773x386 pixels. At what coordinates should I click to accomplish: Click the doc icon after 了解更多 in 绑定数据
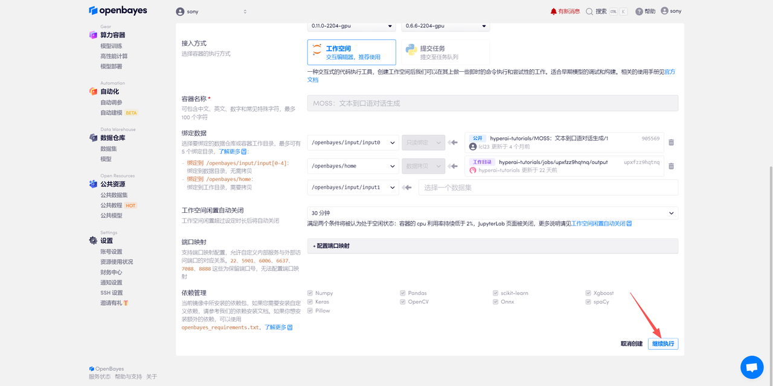[244, 151]
